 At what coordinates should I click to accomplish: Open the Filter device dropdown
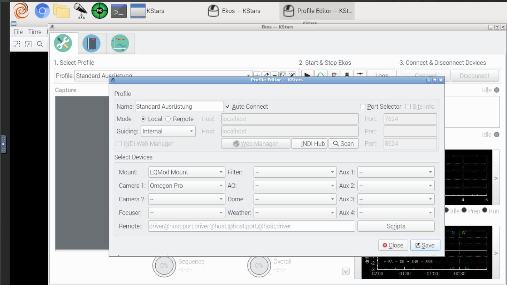295,172
